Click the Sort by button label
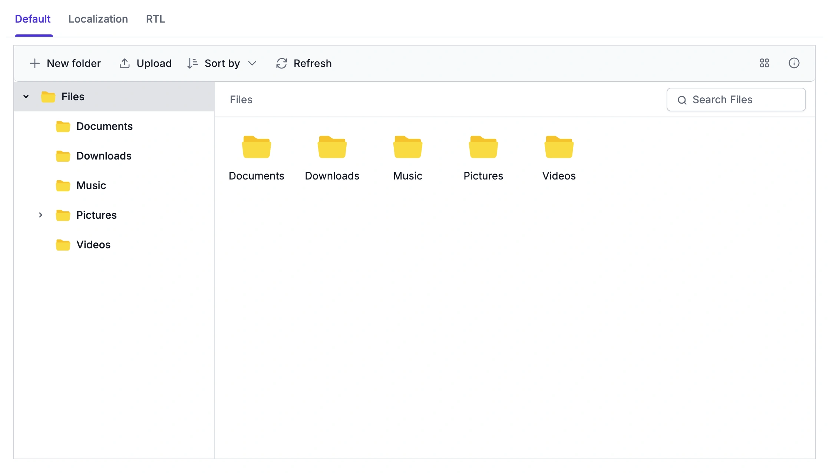 [222, 63]
